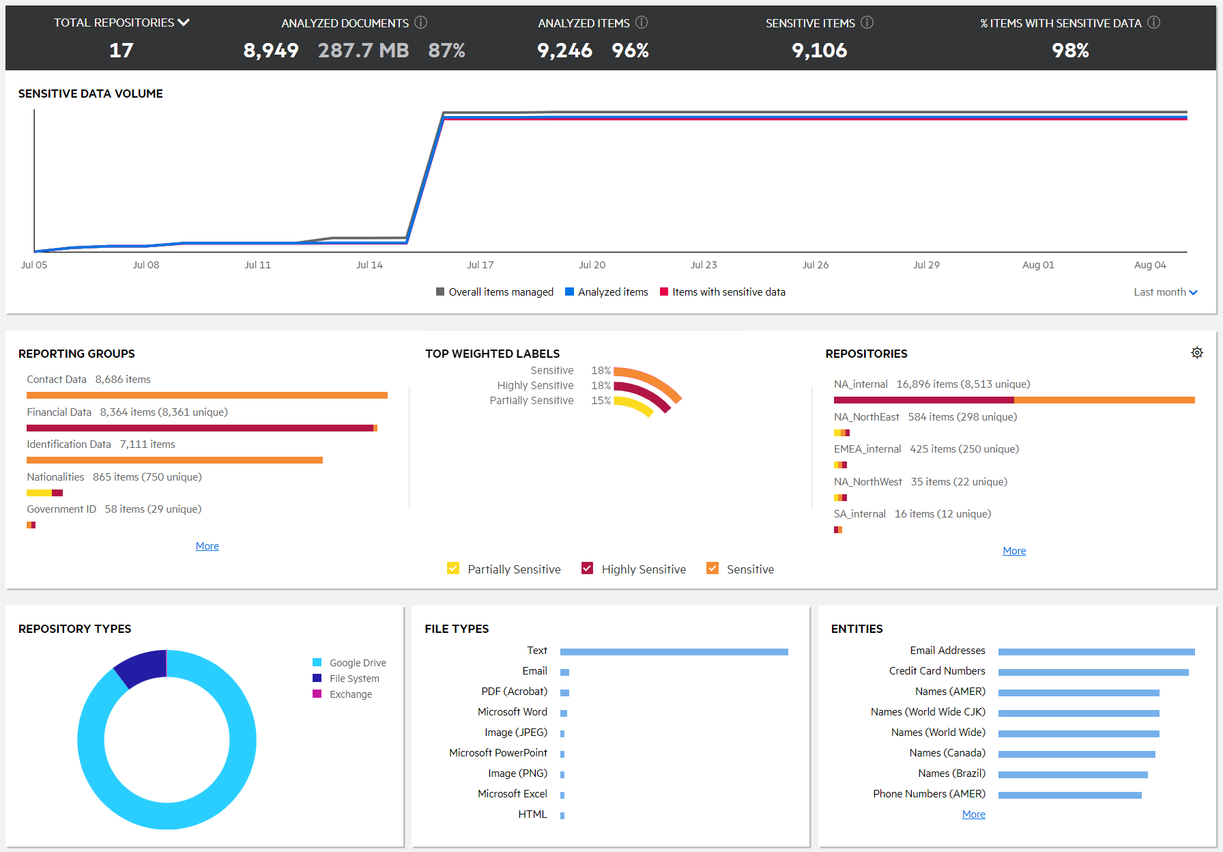
Task: Click red Items with sensitive data legend square
Action: [x=664, y=292]
